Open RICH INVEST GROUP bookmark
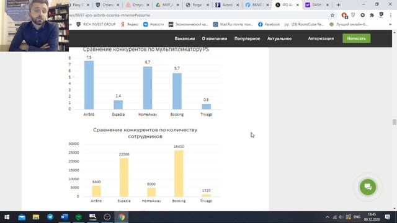 96,24
